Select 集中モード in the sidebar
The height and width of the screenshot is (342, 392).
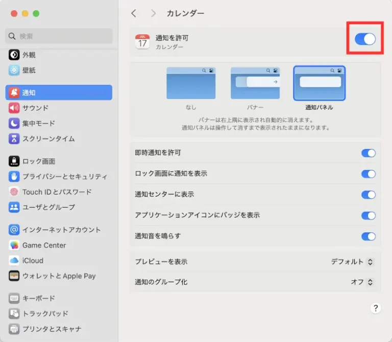click(x=38, y=123)
